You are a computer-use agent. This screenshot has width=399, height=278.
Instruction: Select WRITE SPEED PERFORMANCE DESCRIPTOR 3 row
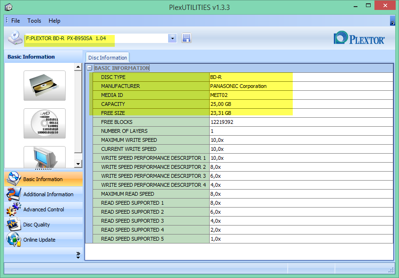point(243,176)
